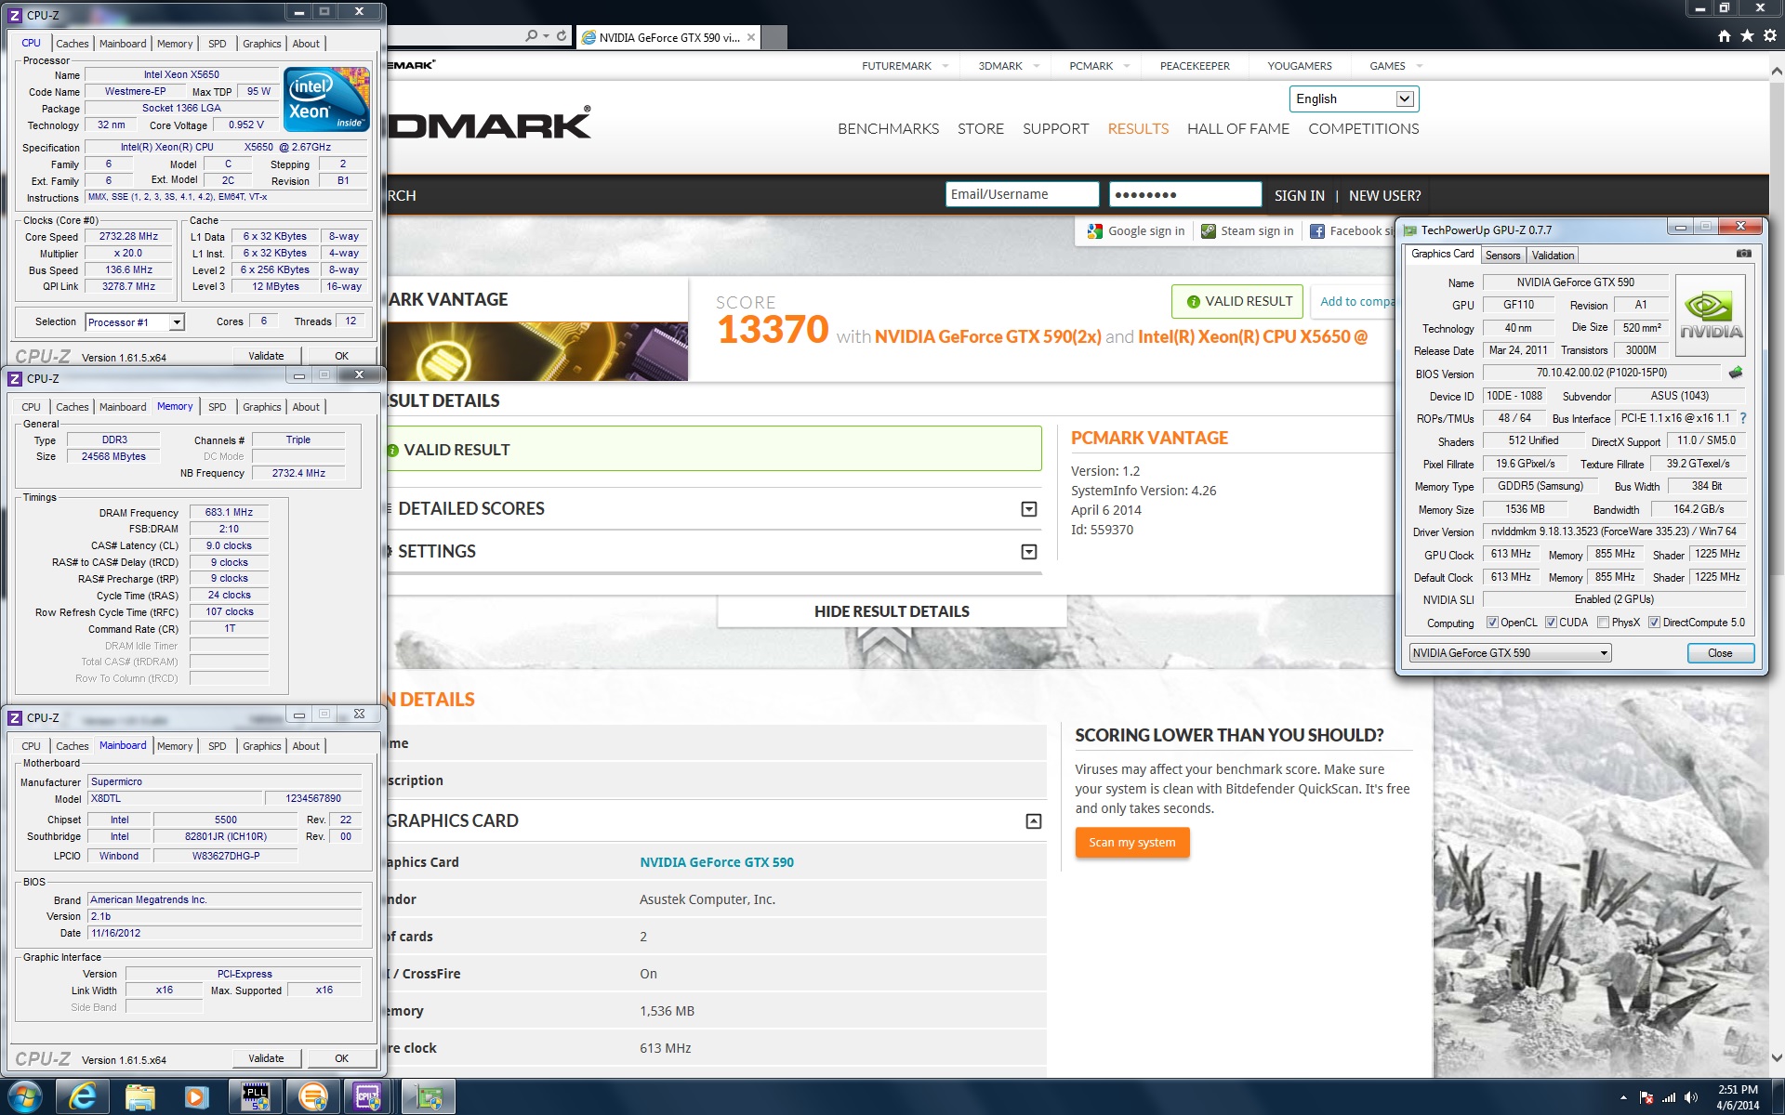Toggle the OpenCL checkbox in GPU-Z
This screenshot has height=1115, width=1785.
[x=1492, y=623]
